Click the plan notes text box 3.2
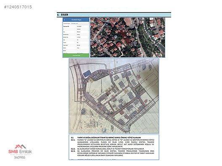 coord(114,147)
